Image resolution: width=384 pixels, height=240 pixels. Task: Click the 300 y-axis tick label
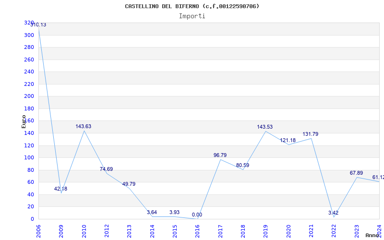(x=29, y=35)
